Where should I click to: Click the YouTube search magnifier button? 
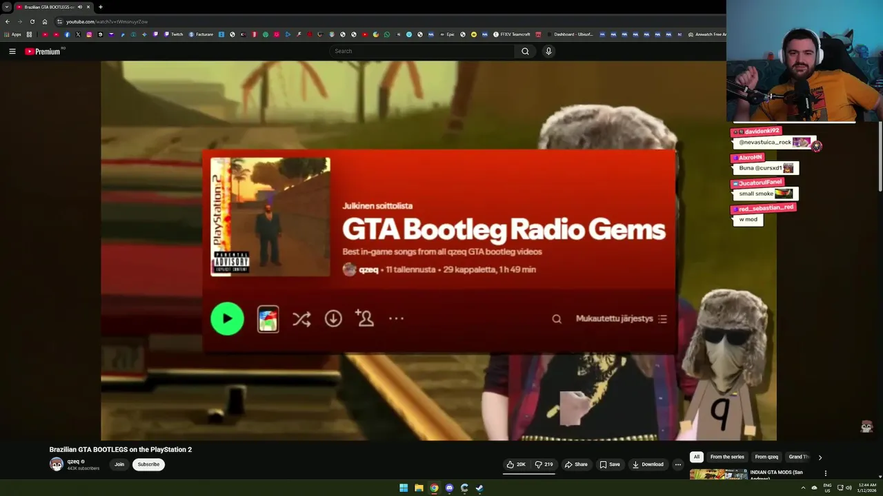click(525, 51)
